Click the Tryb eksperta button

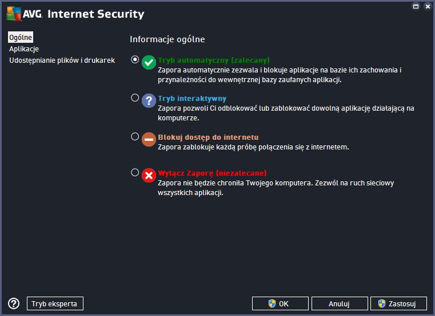[55, 303]
